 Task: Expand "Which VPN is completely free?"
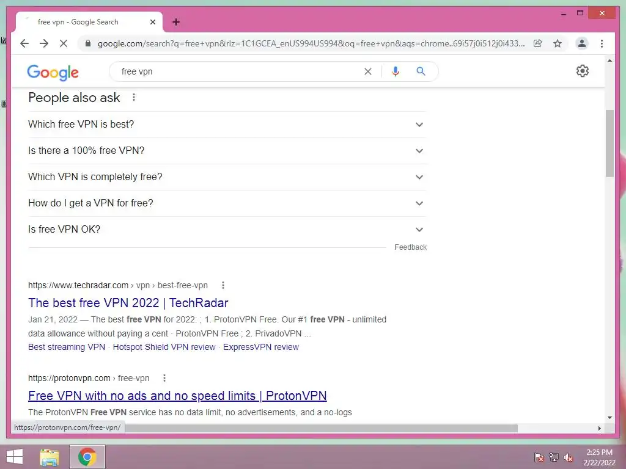[x=227, y=177]
